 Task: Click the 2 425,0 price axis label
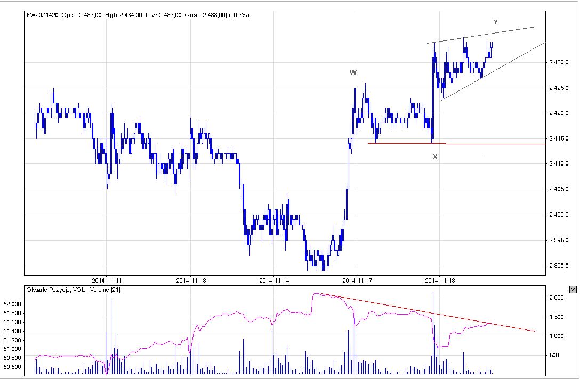tap(559, 88)
